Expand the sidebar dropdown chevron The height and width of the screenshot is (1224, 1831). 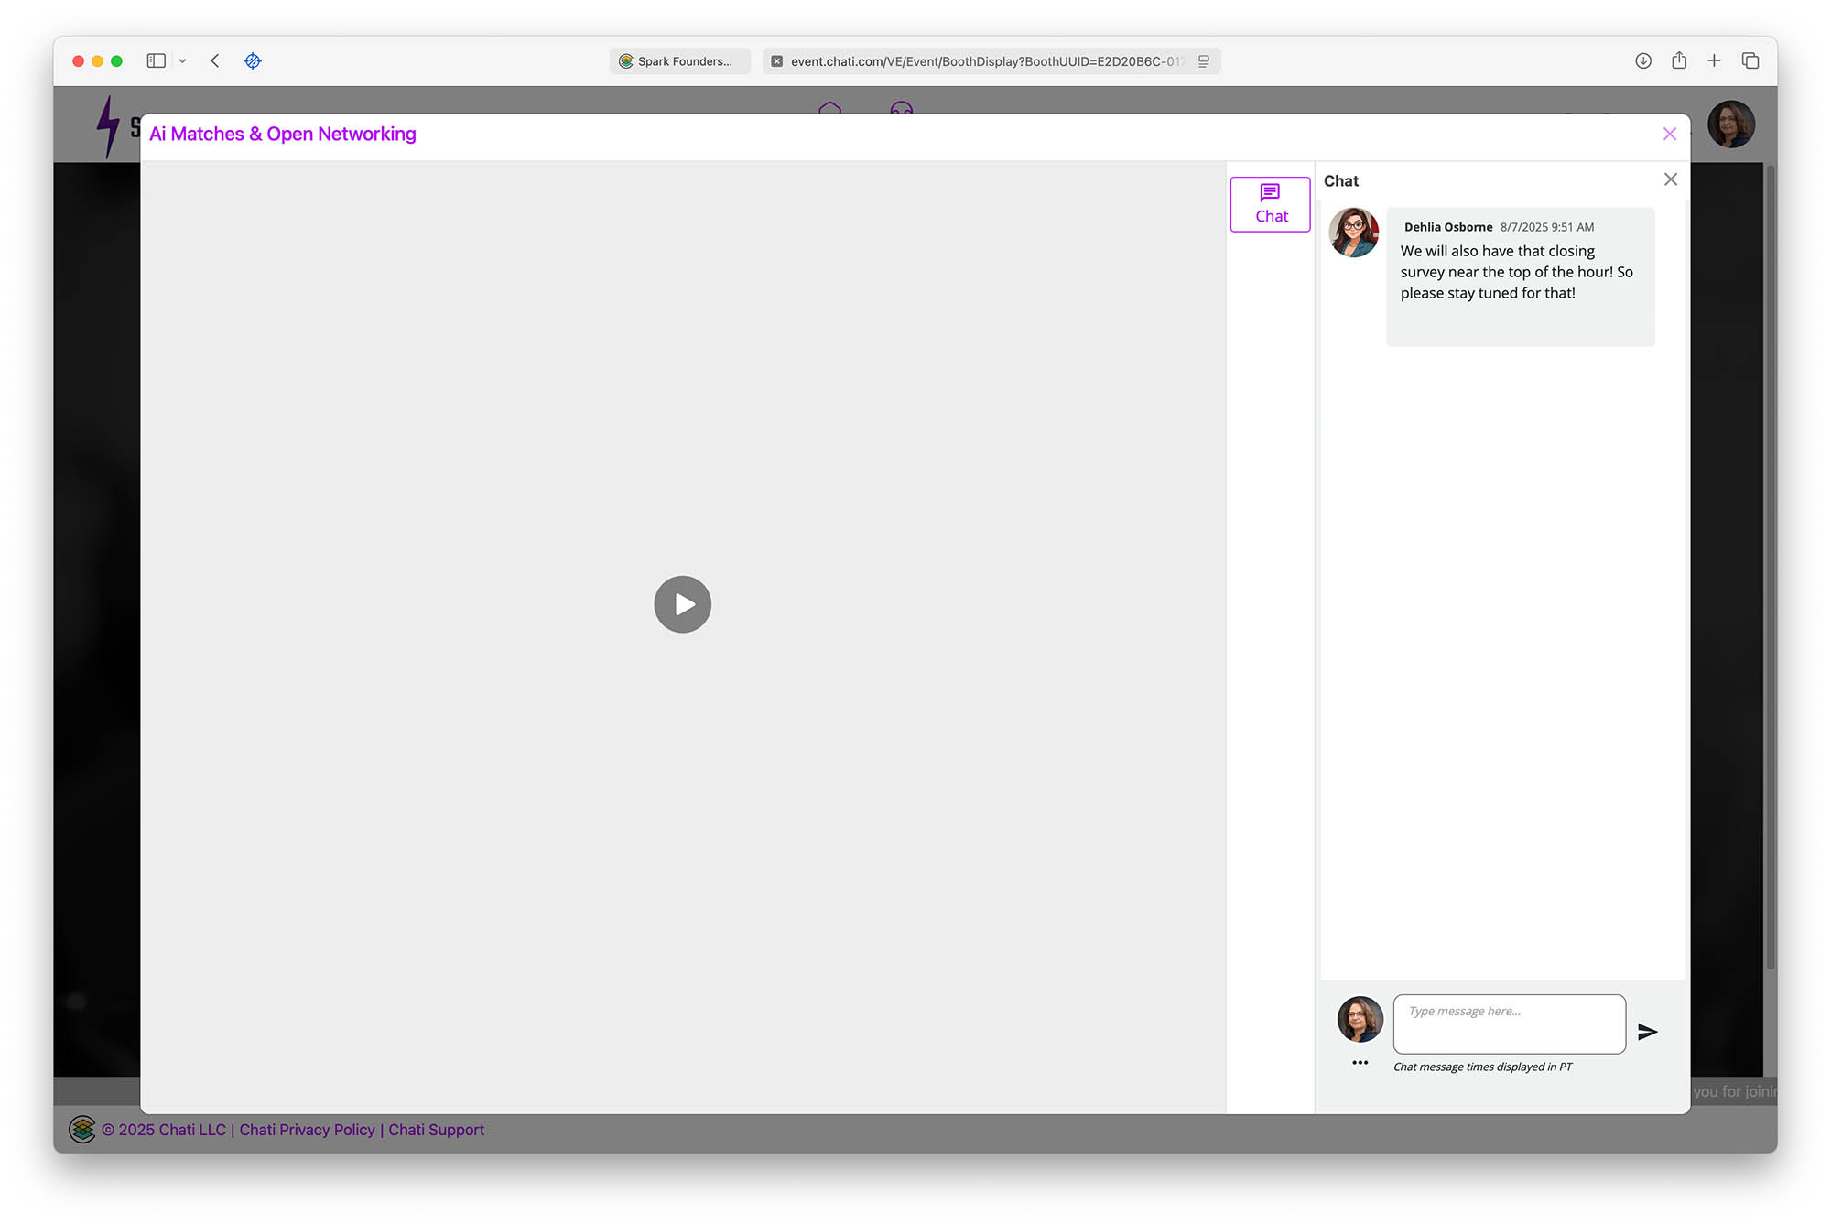182,61
